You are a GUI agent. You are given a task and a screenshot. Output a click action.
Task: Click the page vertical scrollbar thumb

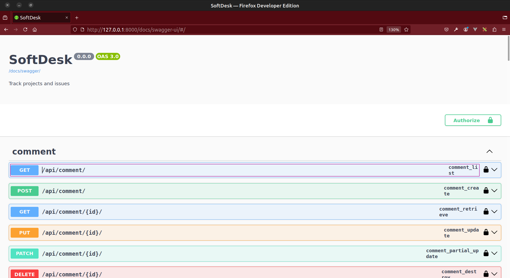(508, 48)
